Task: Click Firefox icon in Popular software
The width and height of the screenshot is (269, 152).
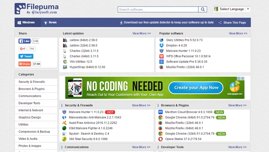Action: point(161,67)
